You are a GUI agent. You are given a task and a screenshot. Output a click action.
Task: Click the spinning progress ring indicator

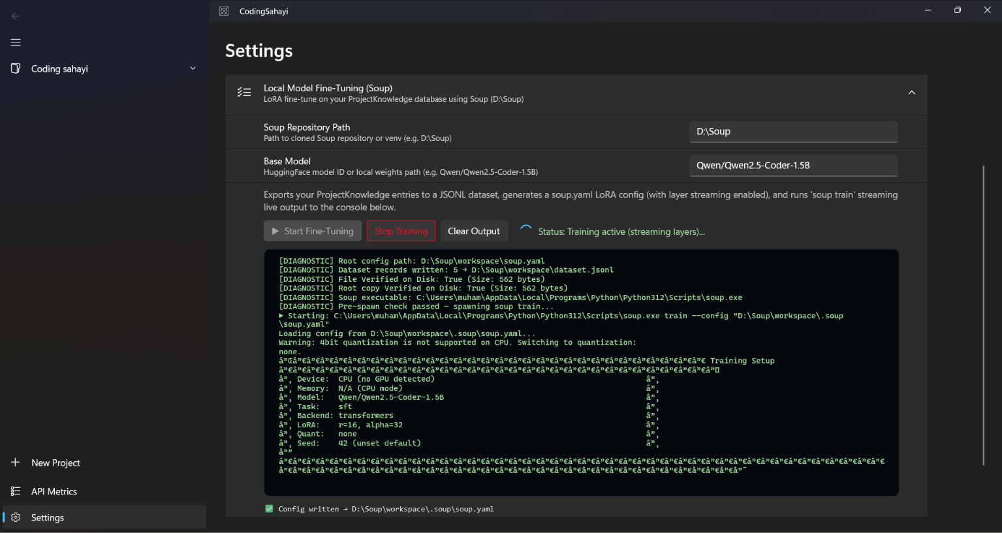pos(525,231)
